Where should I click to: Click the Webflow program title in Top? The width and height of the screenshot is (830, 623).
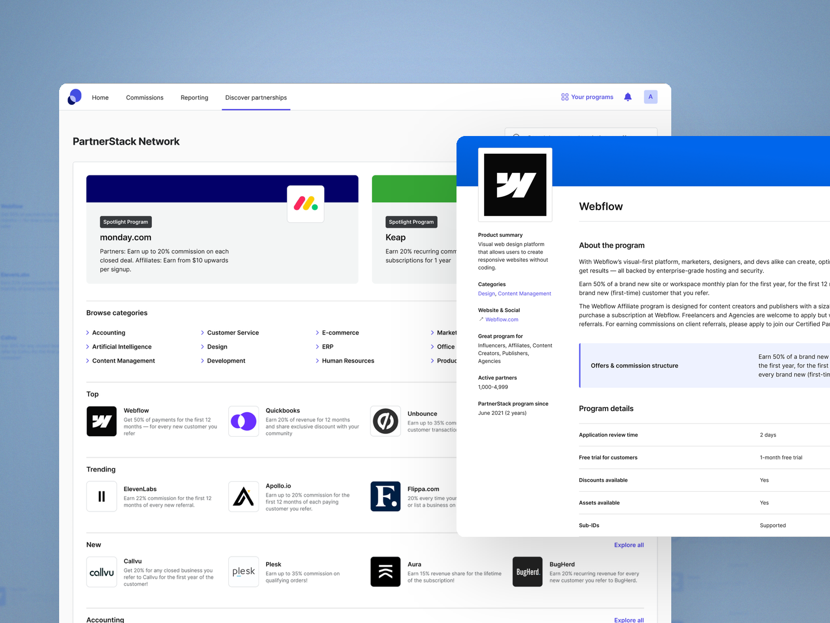point(136,411)
